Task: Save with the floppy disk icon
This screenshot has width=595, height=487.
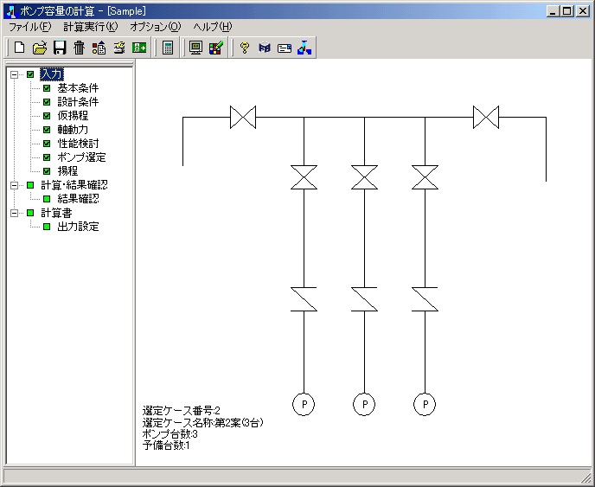Action: 60,48
